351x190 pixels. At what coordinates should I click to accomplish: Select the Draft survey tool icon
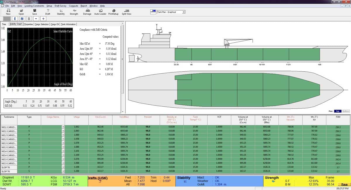click(x=47, y=12)
